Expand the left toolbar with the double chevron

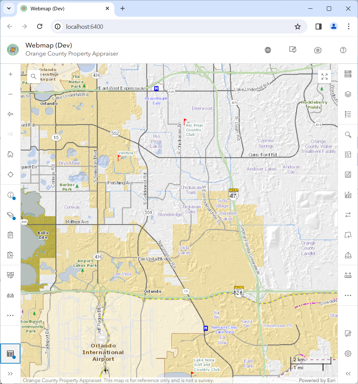(10, 374)
